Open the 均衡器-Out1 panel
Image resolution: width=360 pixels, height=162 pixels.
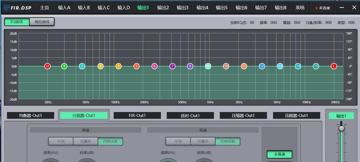(30, 115)
